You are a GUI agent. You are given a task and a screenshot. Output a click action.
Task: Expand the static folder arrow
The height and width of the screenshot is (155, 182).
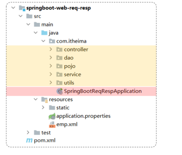43,107
